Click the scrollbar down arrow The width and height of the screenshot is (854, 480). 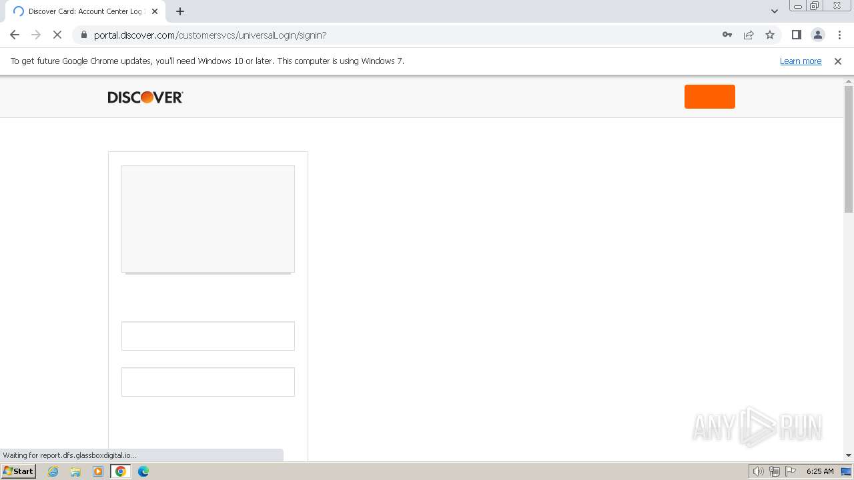849,455
